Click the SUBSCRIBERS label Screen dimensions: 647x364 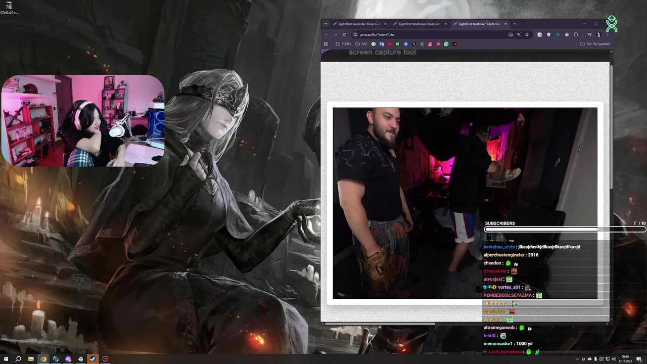[x=500, y=223]
